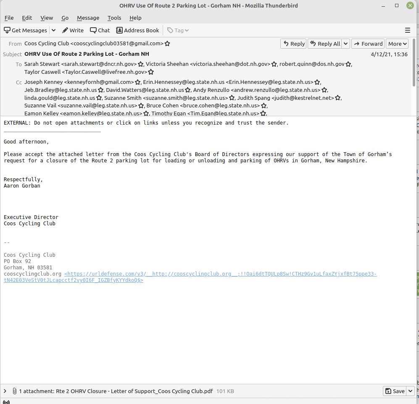Click the Get Messages toolbar button
The image size is (419, 404).
[26, 30]
